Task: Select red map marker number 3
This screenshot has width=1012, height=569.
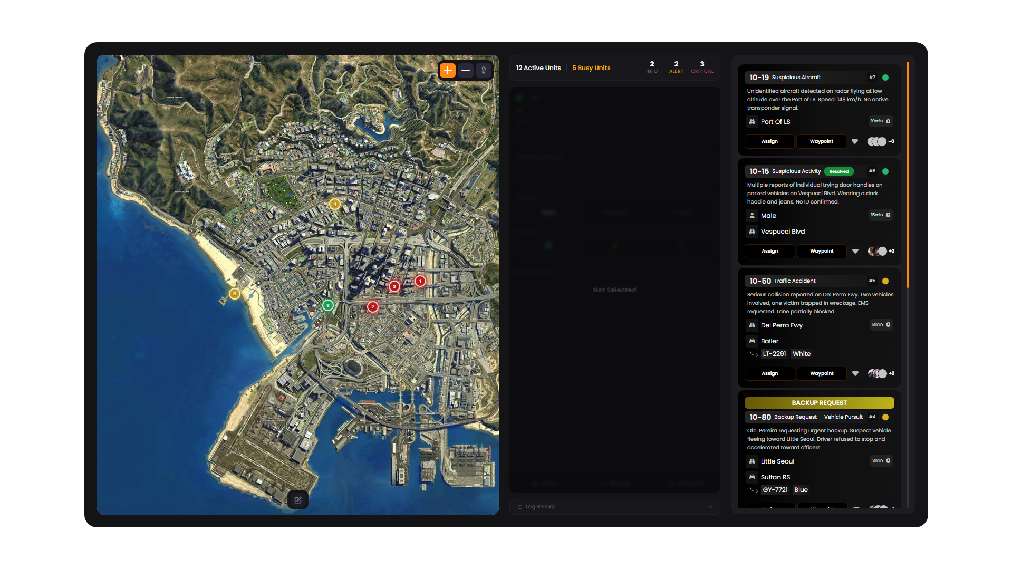Action: [x=394, y=286]
